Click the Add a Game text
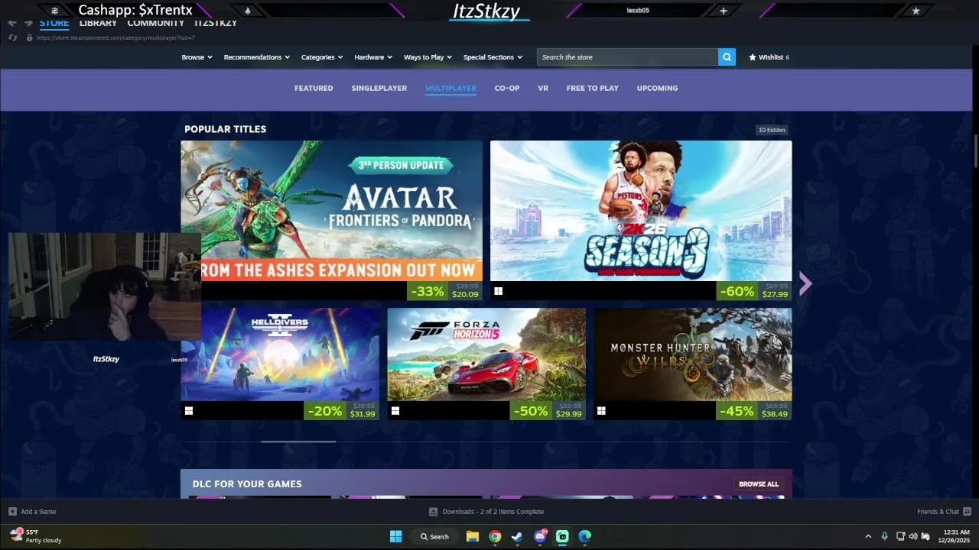Screen dimensions: 979x550 click(x=38, y=511)
